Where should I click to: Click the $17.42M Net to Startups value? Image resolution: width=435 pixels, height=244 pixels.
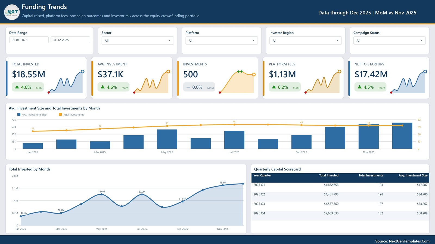coord(371,74)
